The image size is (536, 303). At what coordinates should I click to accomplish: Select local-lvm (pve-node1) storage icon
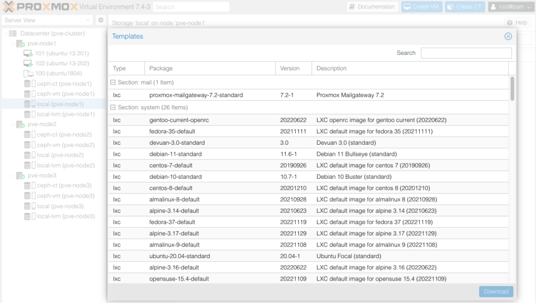(x=29, y=114)
